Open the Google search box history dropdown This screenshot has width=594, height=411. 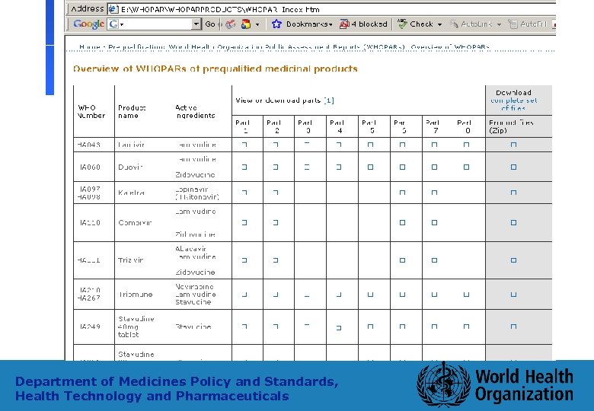(196, 24)
